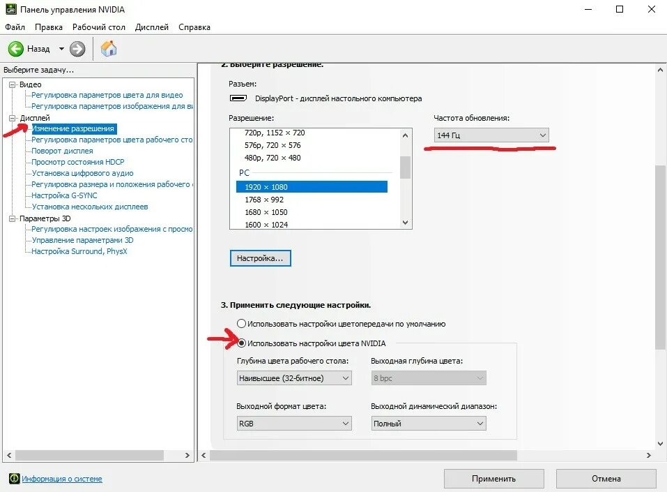The height and width of the screenshot is (492, 667).
Task: Click the green Back arrow icon
Action: tap(16, 49)
